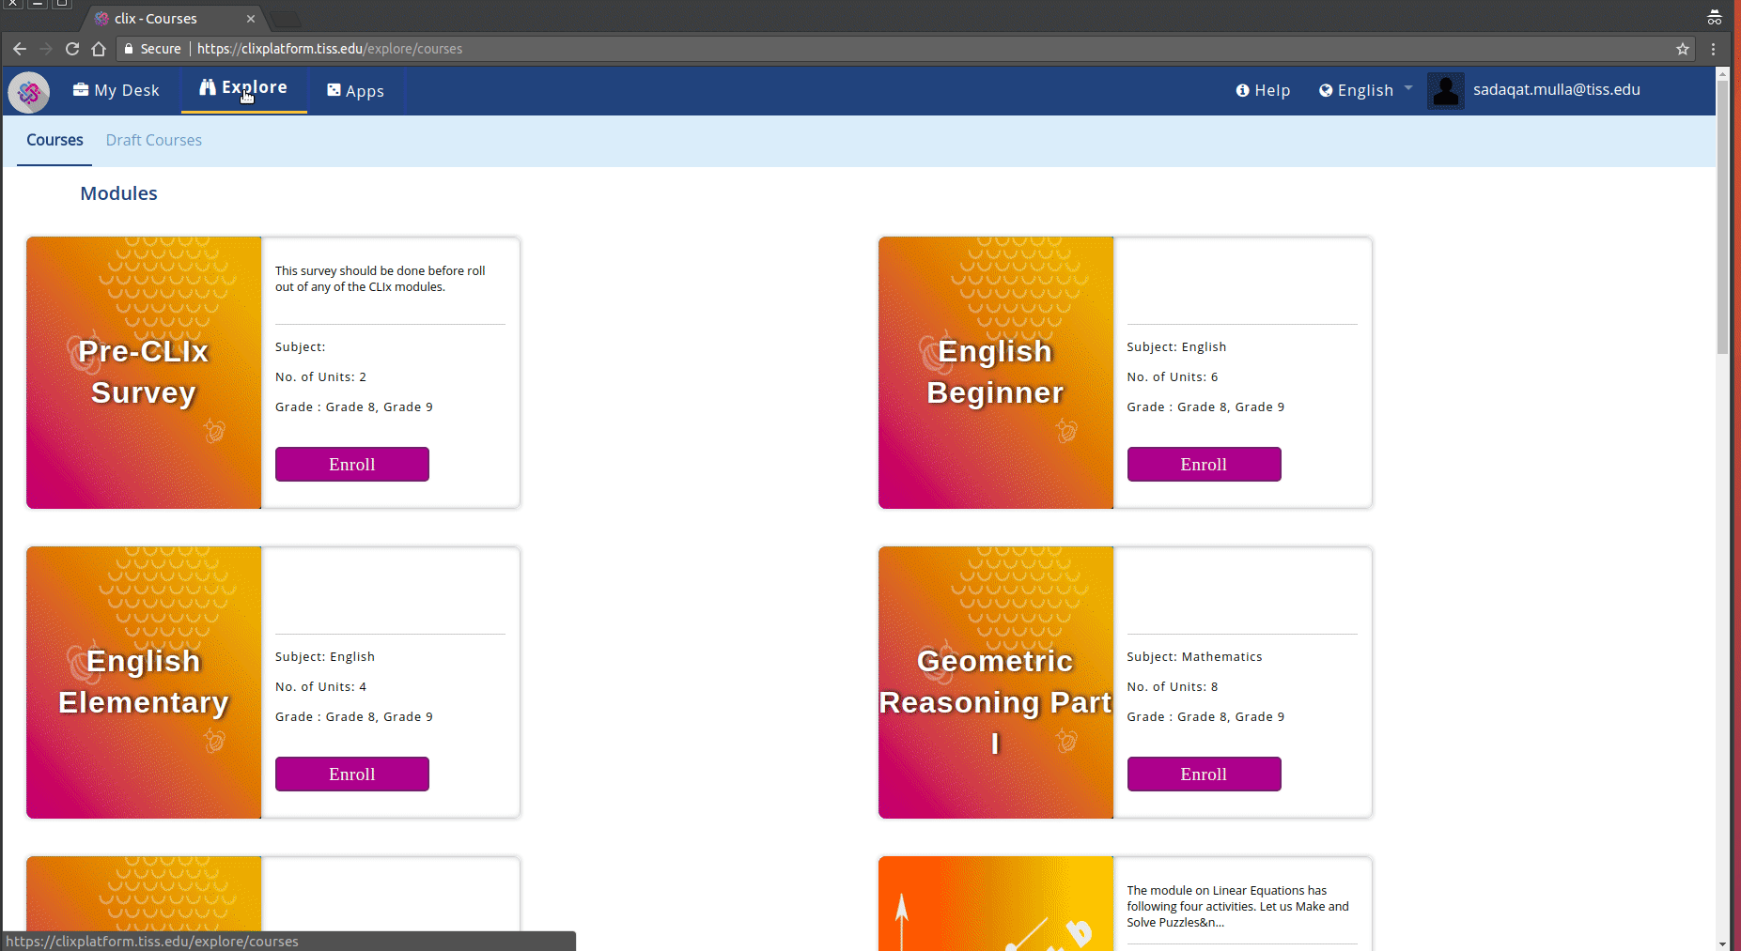This screenshot has width=1741, height=951.
Task: Go to browser home page icon
Action: pos(99,49)
